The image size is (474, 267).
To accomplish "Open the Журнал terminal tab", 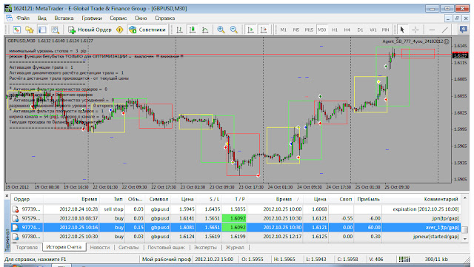I will click(x=235, y=247).
